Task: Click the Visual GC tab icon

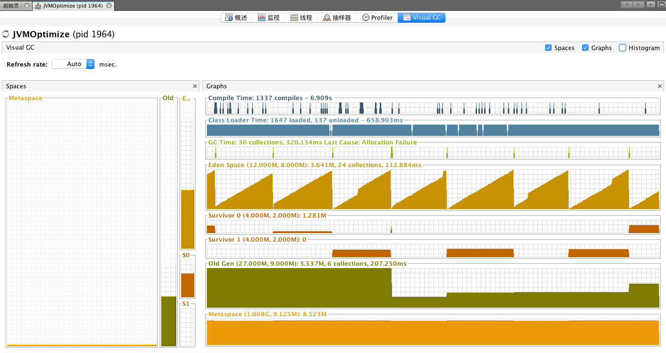Action: pyautogui.click(x=407, y=17)
